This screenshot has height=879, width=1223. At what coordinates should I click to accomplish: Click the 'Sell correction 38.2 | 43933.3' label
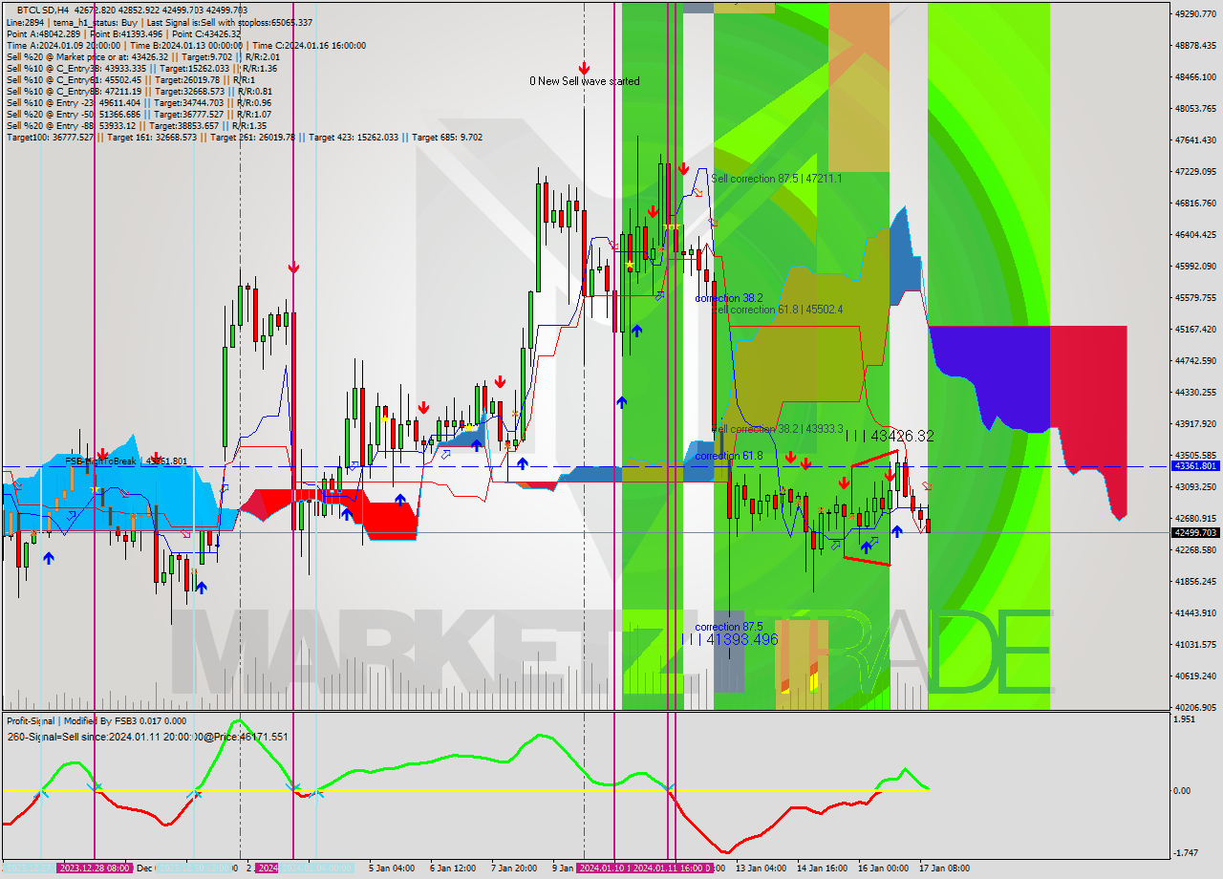point(778,429)
